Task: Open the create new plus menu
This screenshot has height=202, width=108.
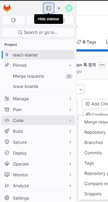Action: (59, 8)
